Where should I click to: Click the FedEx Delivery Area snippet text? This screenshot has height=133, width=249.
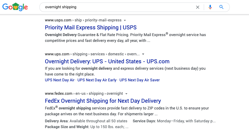86,121
